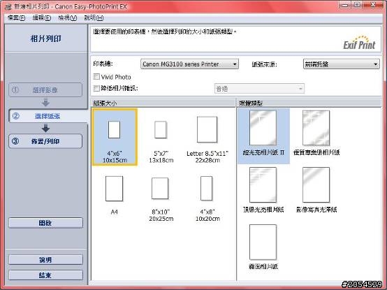This screenshot has height=290, width=387.
Task: Open the 印表機 printer dropdown
Action: coord(189,64)
